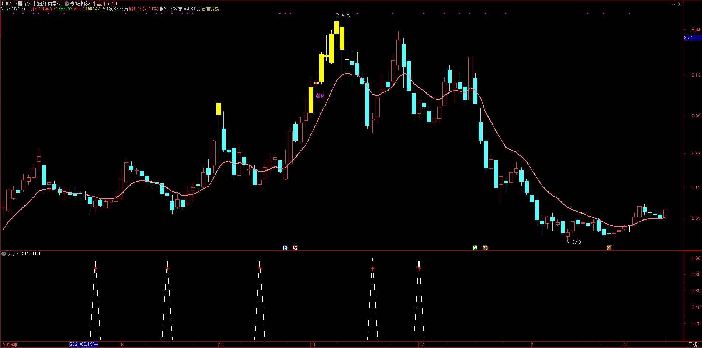
Task: Click the 日线 period button at bottom right
Action: point(693,345)
